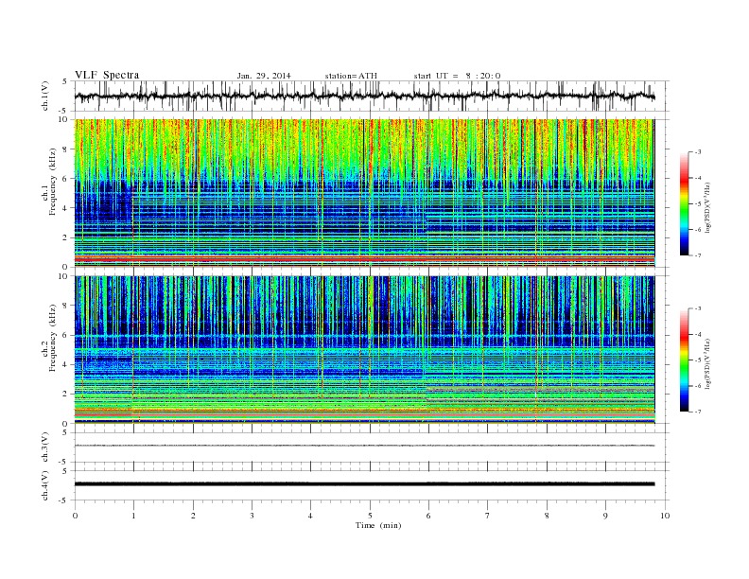
Task: Click the "ch.1(V)" waveform axis label
Action: (45, 96)
